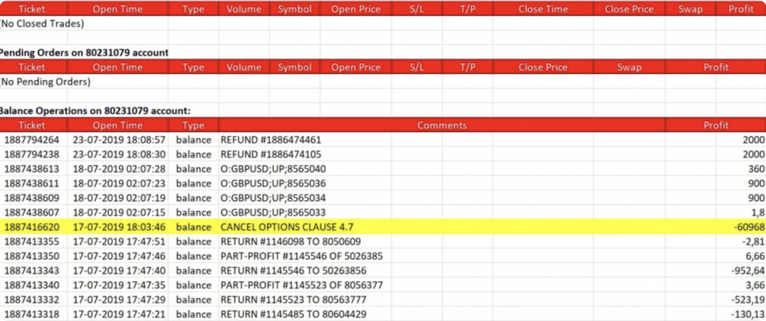Click Pending Orders table's 'T/P' header
Viewport: 766px width, 321px height.
[x=467, y=67]
